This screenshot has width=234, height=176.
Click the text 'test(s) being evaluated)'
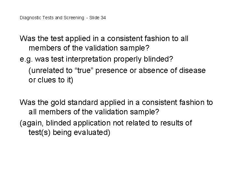70,132
